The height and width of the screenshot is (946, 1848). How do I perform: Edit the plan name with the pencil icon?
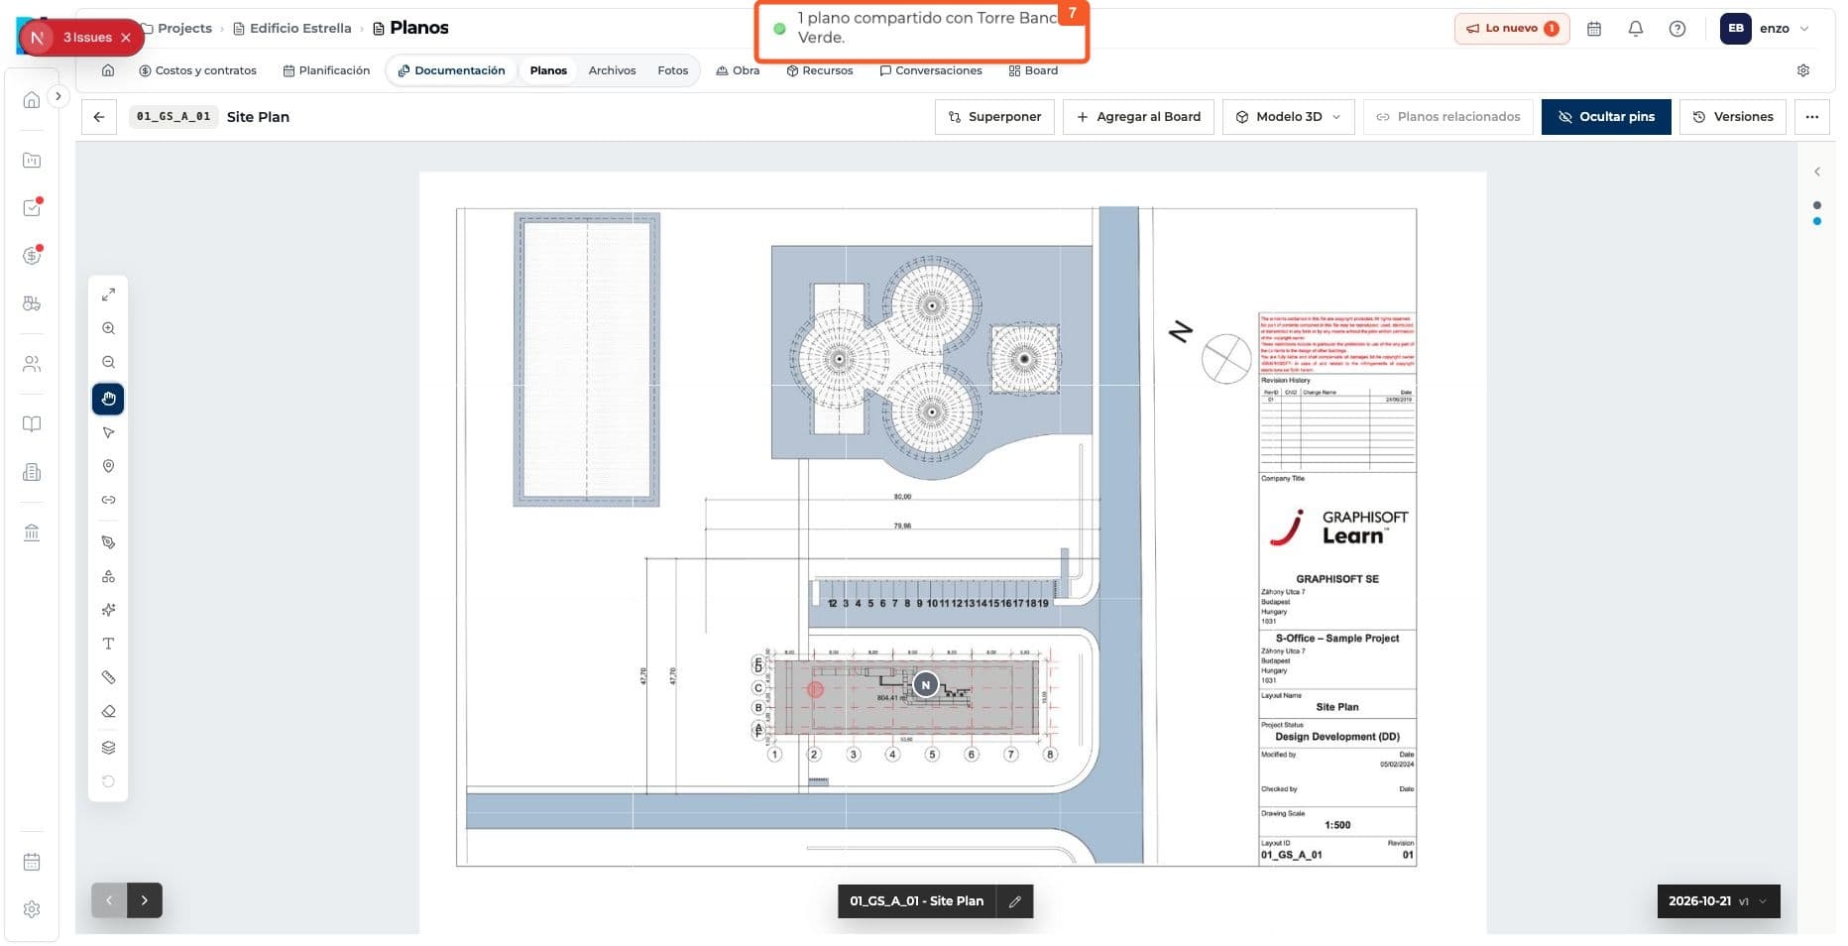1015,901
